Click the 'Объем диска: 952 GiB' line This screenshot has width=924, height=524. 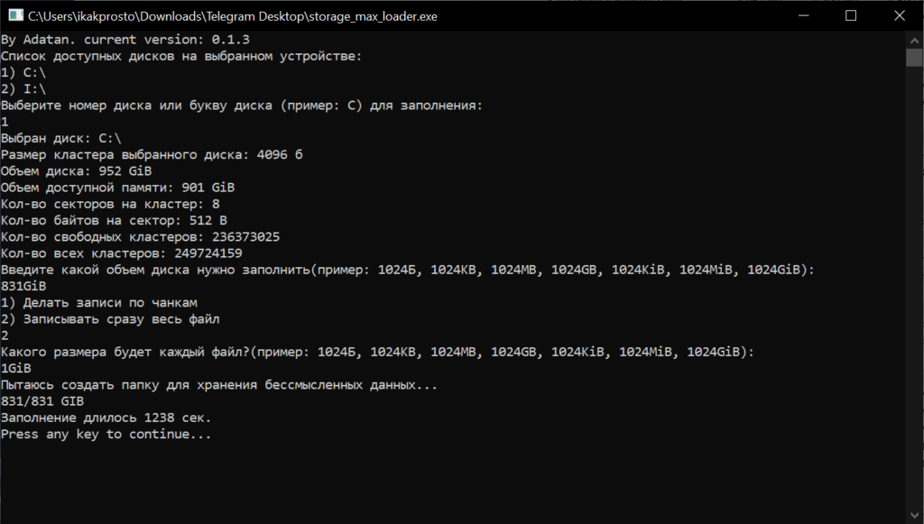tap(77, 171)
